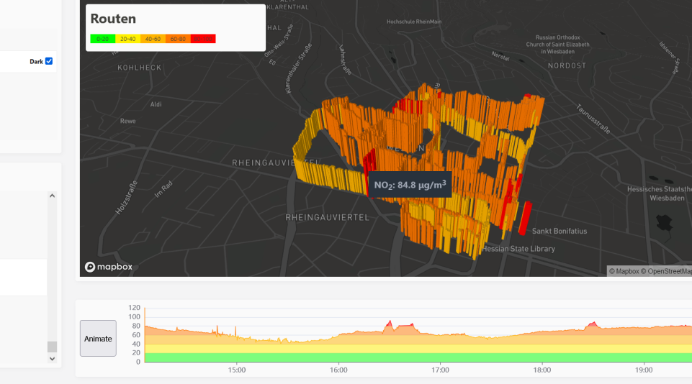Click the Sankt Bonifatius map label
Screen dimensions: 692x384
[x=560, y=231]
